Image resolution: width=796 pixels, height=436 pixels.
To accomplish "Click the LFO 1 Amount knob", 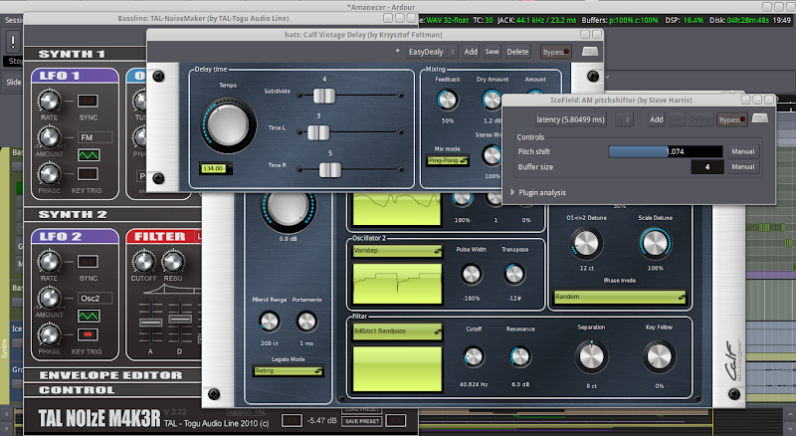I will point(49,137).
